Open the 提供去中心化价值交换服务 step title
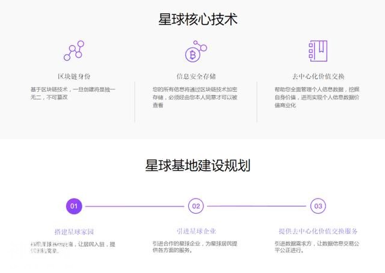Image resolution: width=385 pixels, height=273 pixels. pyautogui.click(x=318, y=231)
